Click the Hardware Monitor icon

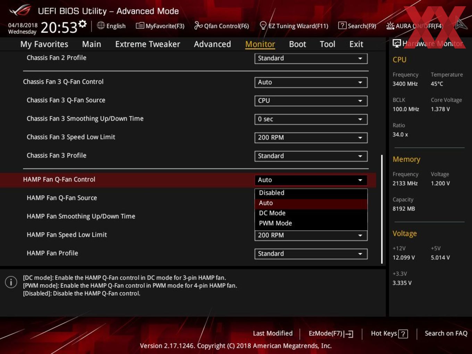click(x=397, y=43)
